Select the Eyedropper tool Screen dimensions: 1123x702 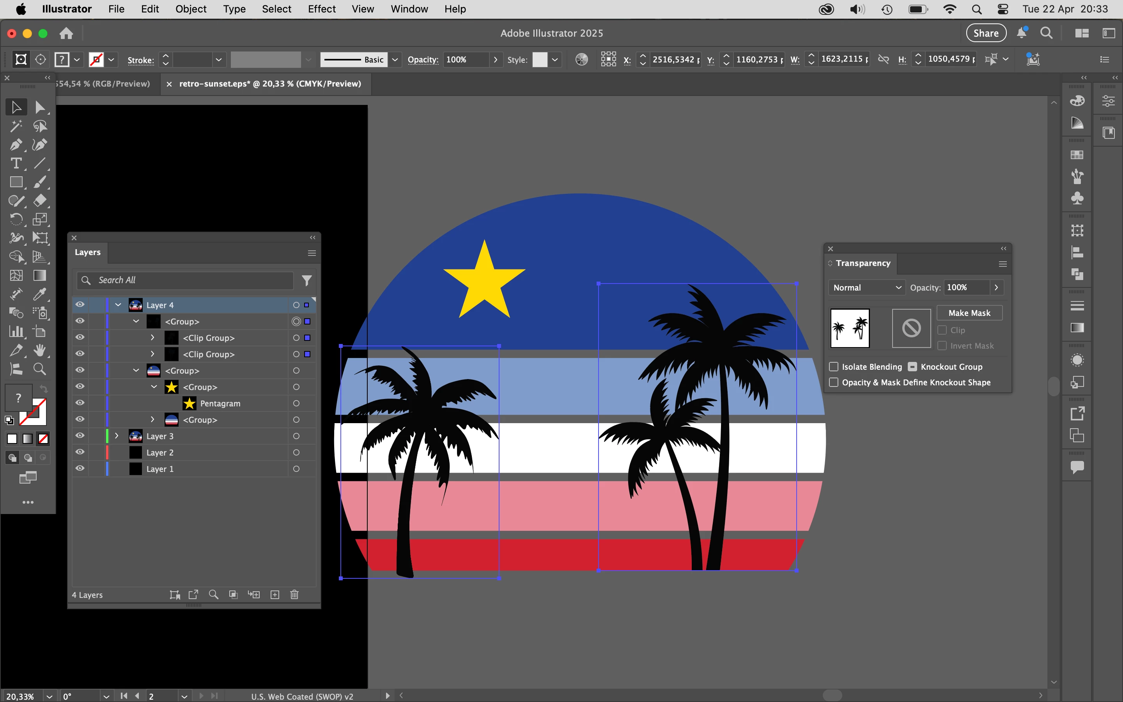pos(40,294)
